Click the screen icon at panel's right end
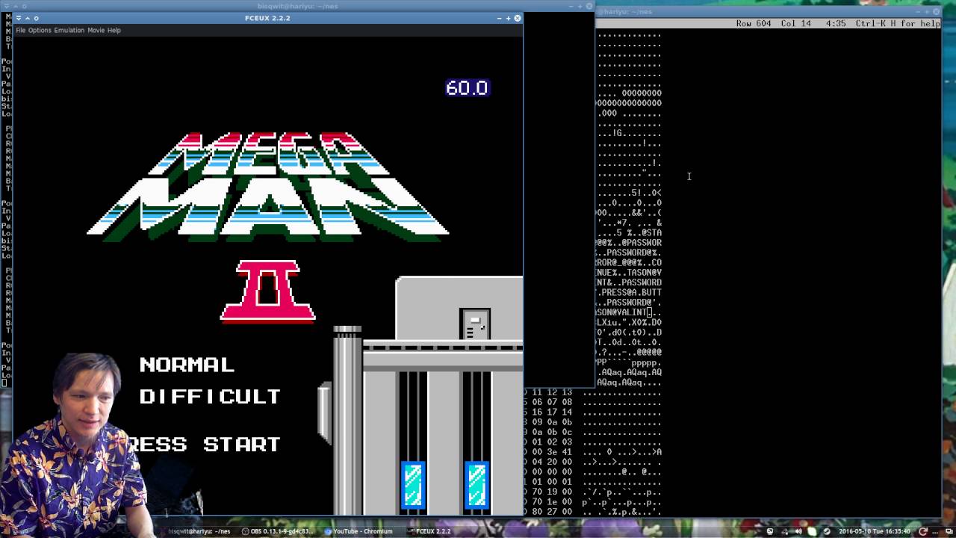Viewport: 956px width, 538px height. pos(949,531)
